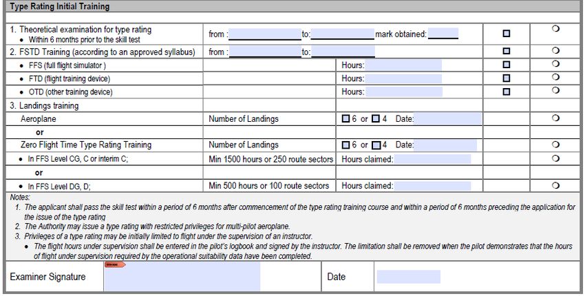Check the Zero Flight Time 6 landings box
The image size is (585, 296).
point(346,145)
